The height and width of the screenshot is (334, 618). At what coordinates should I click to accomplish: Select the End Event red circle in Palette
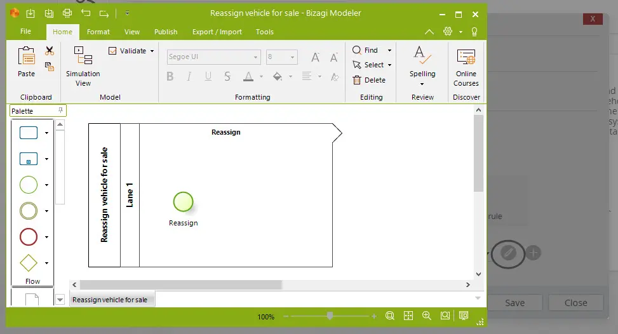point(29,237)
